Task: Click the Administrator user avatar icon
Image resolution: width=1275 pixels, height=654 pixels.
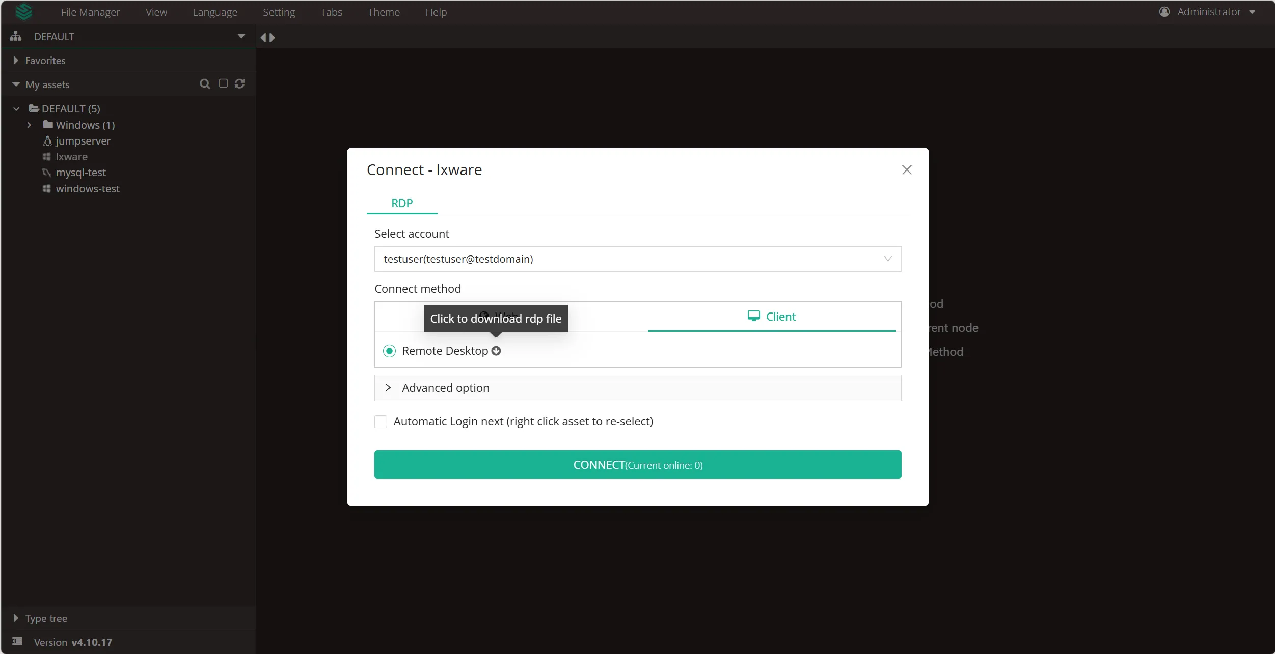Action: click(x=1164, y=12)
